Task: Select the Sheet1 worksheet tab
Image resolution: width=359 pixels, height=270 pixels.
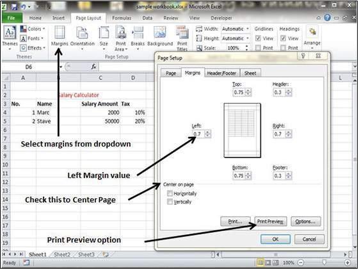Action: point(38,255)
